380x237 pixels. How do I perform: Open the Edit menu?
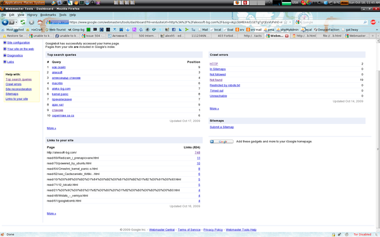(x=11, y=15)
